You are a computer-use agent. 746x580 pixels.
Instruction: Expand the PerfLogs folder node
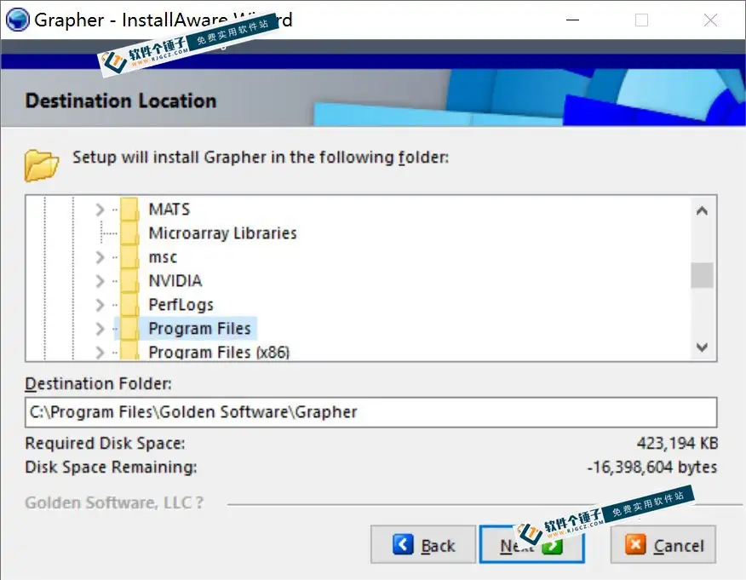click(100, 305)
